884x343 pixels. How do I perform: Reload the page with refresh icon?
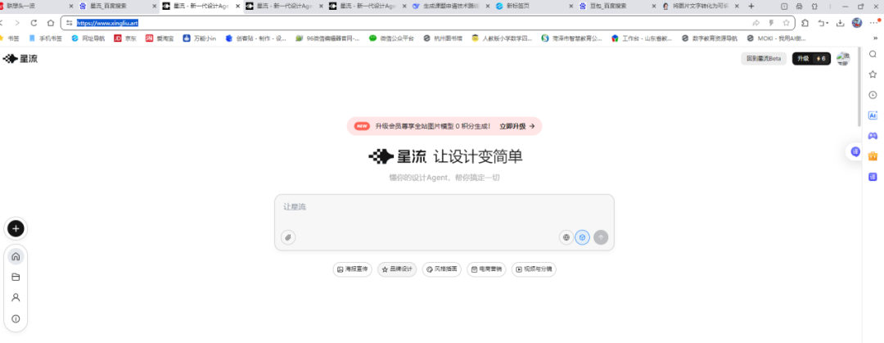[x=34, y=23]
